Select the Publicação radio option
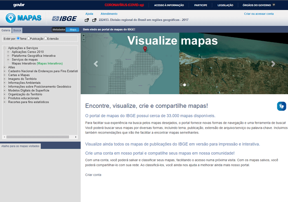Viewport: 288px width, 202px height. click(28, 38)
